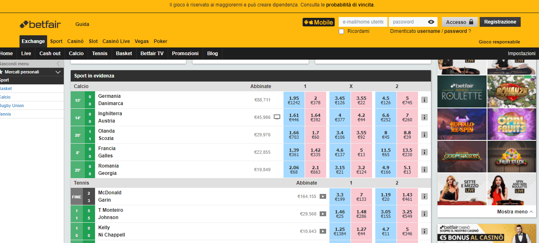The width and height of the screenshot is (539, 243).
Task: Lay Germania at 2 odds
Action: (316, 100)
